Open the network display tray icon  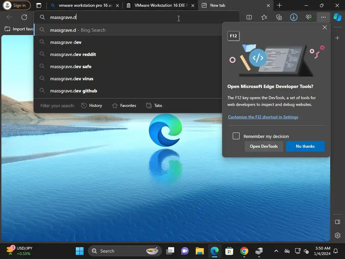coord(298,251)
